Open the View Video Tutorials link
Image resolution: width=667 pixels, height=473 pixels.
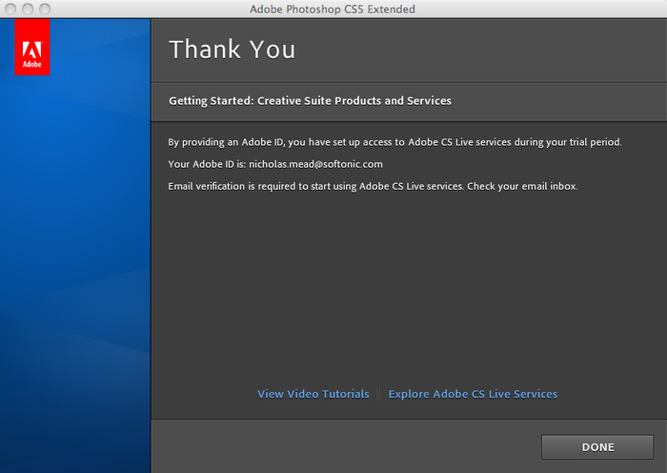pos(313,394)
